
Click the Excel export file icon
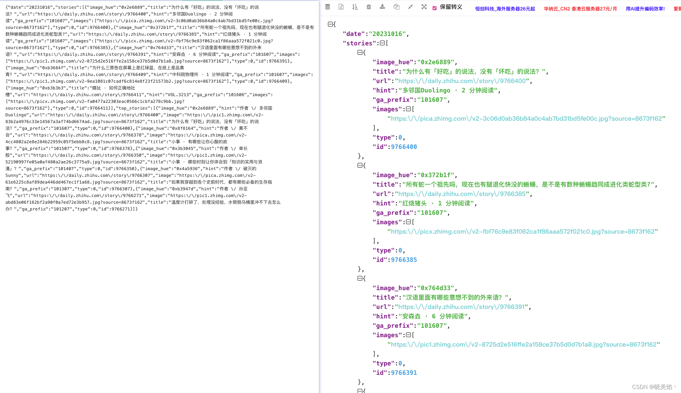pyautogui.click(x=341, y=7)
